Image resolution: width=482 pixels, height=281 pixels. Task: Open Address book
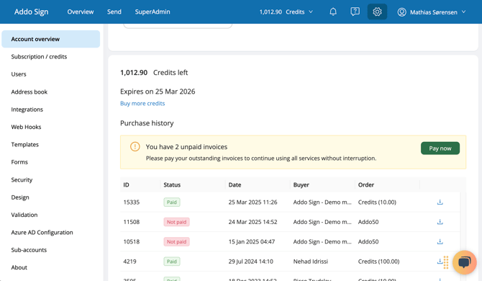(29, 92)
